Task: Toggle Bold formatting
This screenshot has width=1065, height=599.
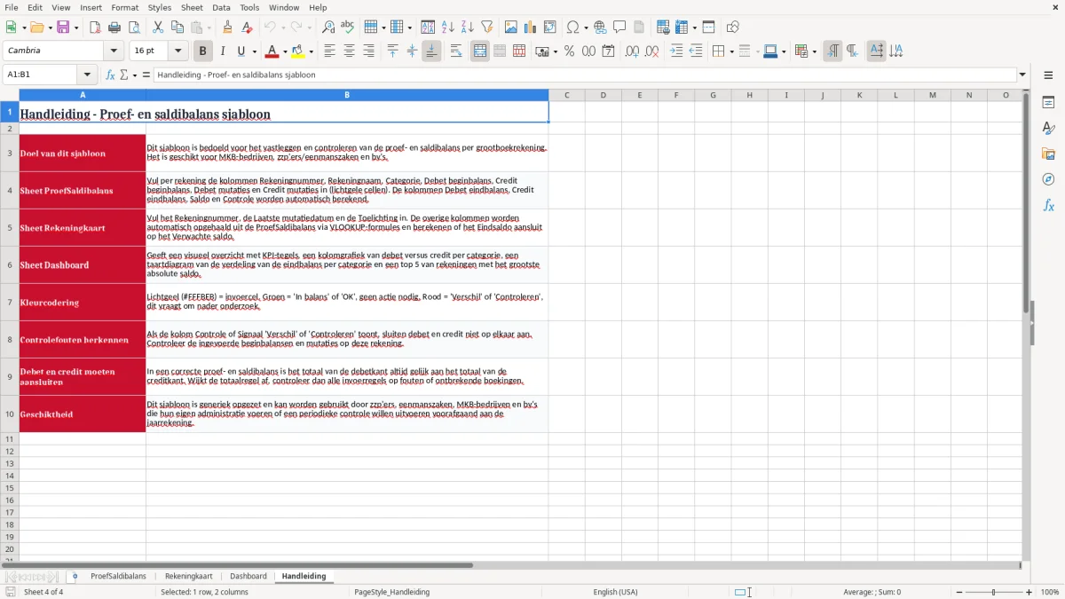Action: click(202, 51)
